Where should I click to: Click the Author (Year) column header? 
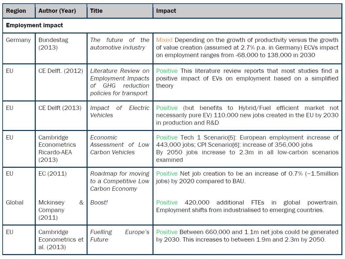pyautogui.click(x=57, y=11)
